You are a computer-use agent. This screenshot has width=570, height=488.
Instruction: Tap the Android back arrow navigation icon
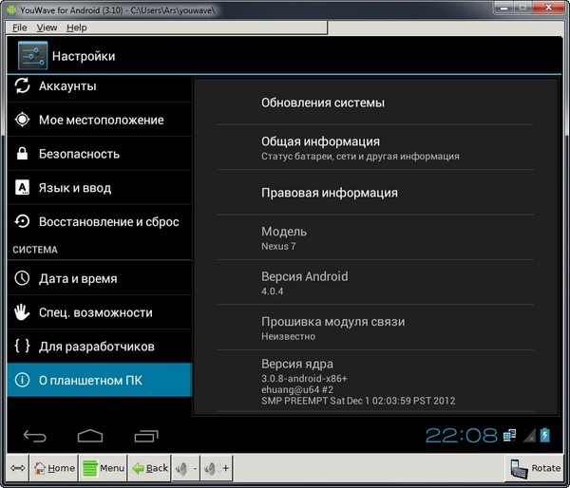click(x=35, y=436)
